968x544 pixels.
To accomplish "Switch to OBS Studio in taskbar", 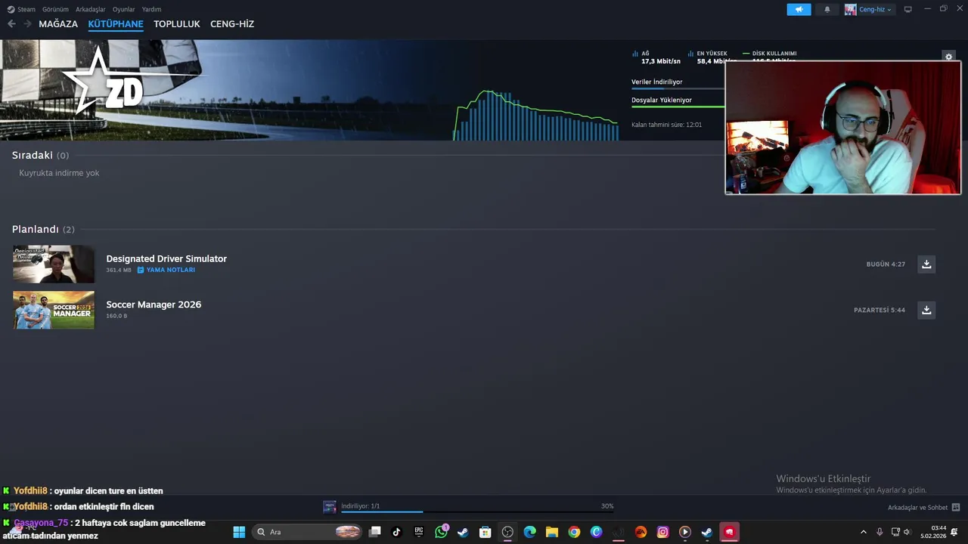I will [x=507, y=532].
